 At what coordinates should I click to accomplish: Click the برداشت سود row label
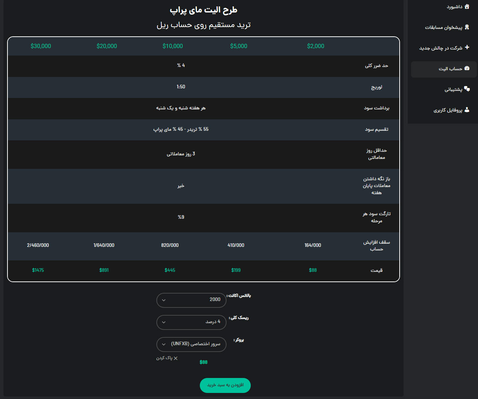point(376,108)
